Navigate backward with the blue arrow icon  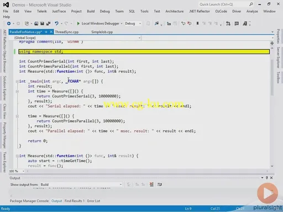[x=9, y=23]
